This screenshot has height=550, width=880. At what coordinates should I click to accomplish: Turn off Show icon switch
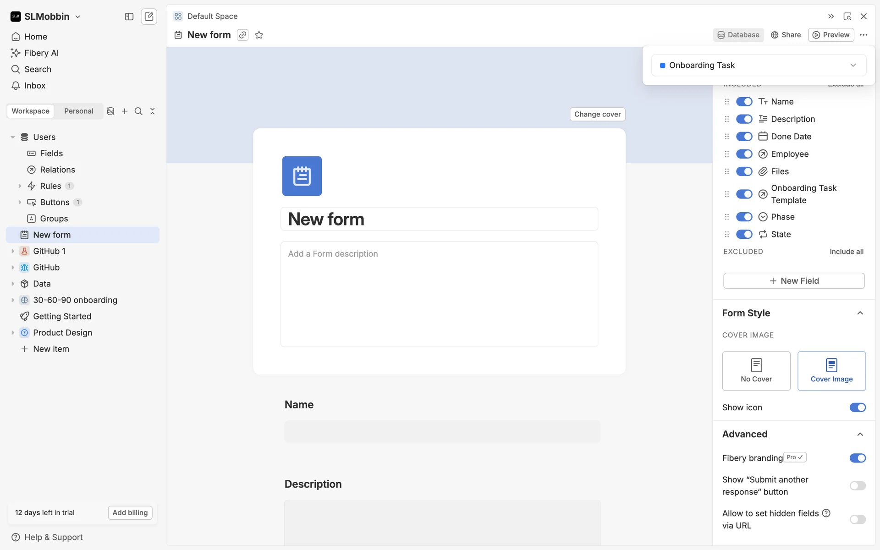(x=857, y=407)
